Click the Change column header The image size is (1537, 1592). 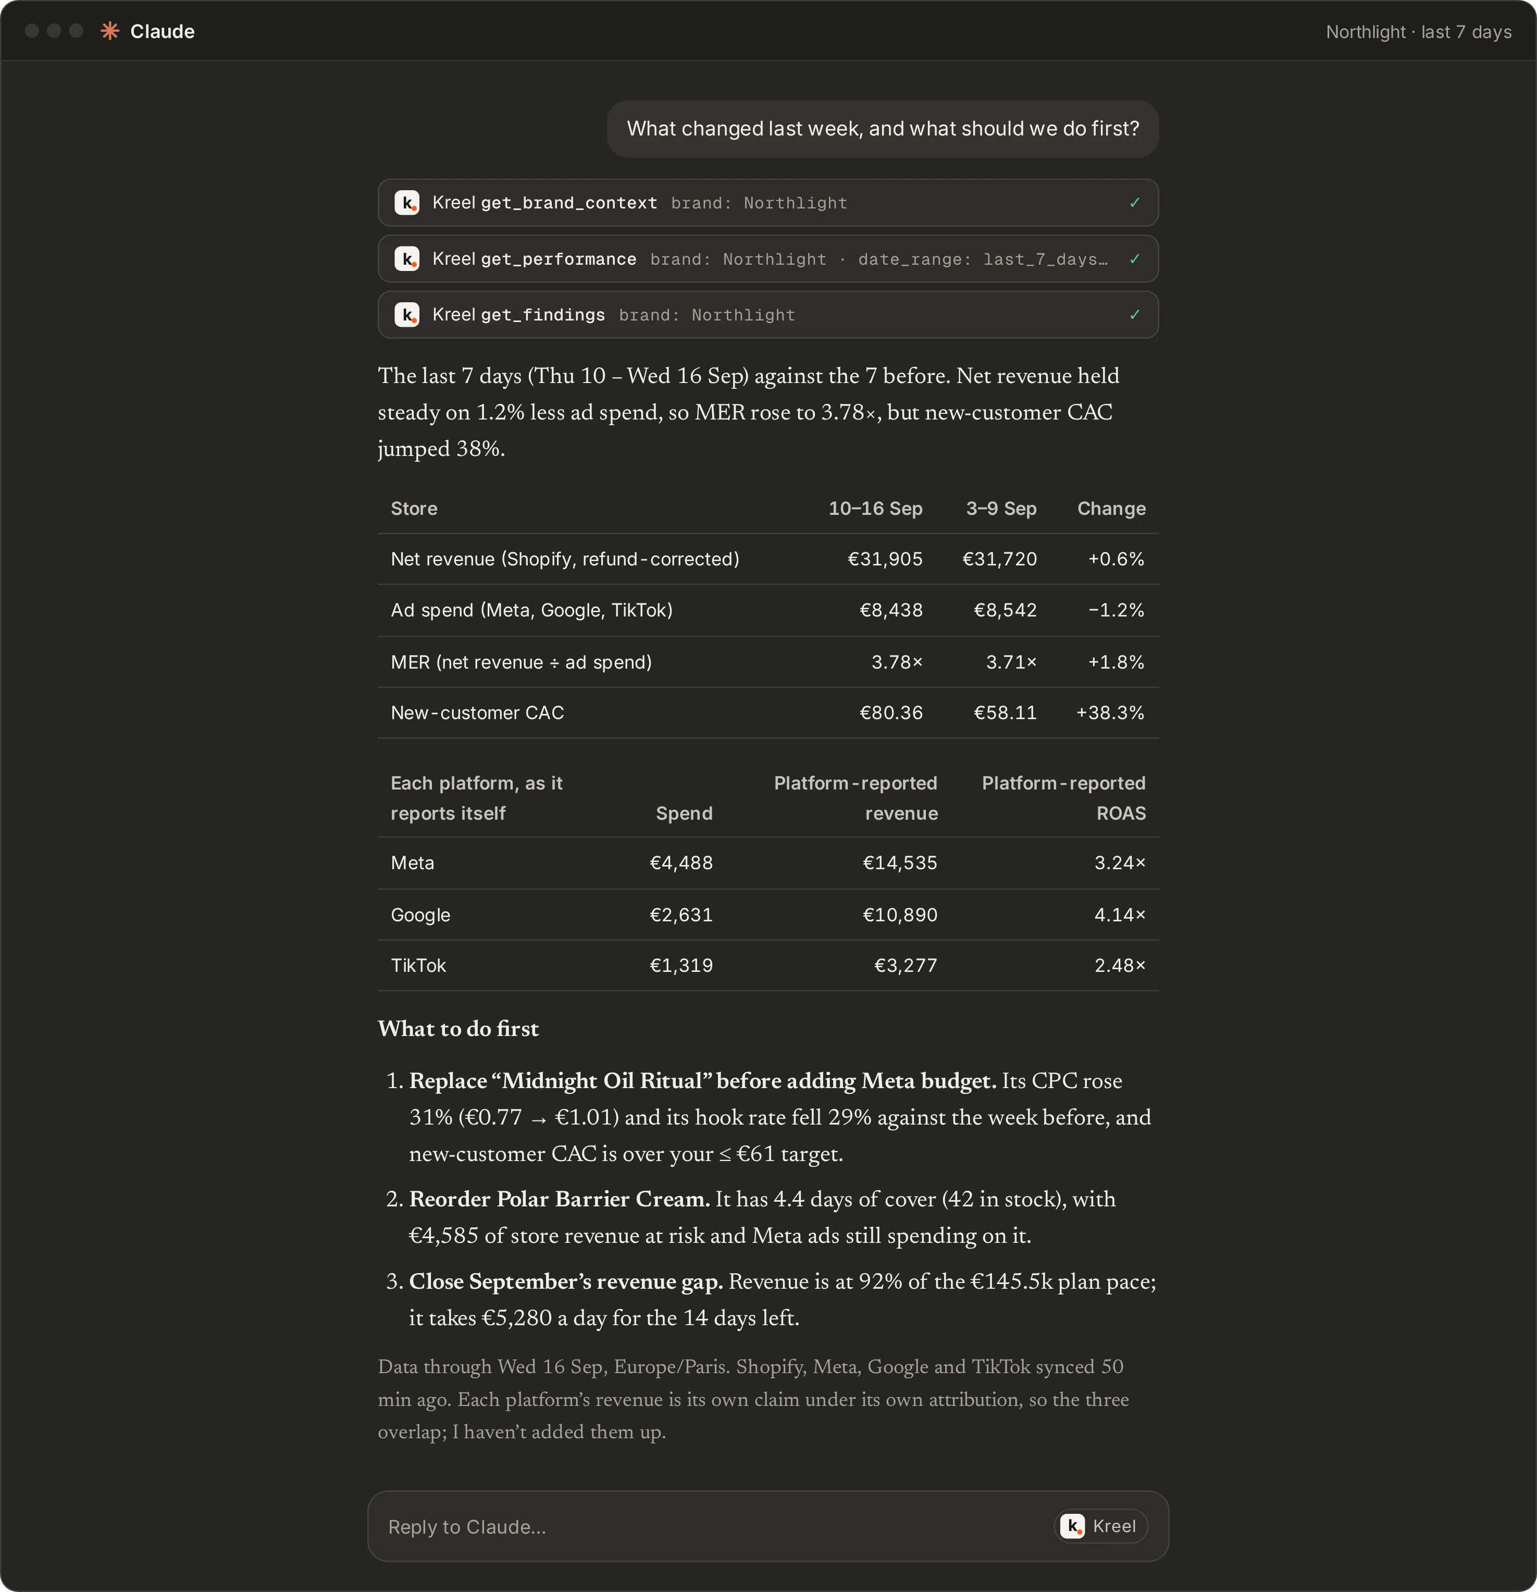click(x=1111, y=509)
